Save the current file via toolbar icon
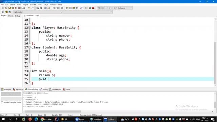The width and height of the screenshot is (217, 122). click(9, 8)
